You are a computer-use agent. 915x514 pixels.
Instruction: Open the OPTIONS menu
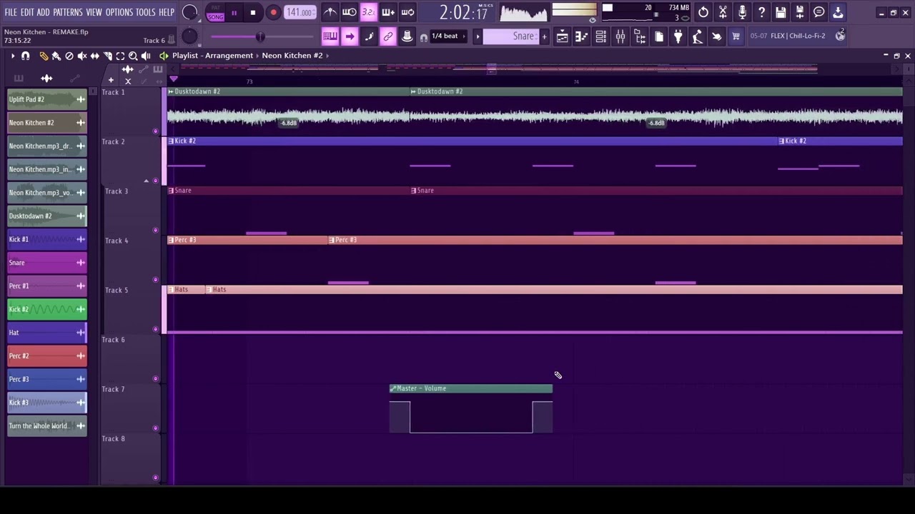119,12
